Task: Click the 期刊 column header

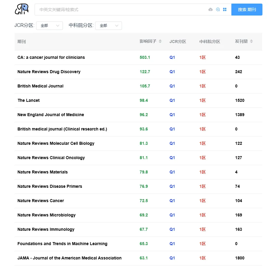Action: pos(21,41)
